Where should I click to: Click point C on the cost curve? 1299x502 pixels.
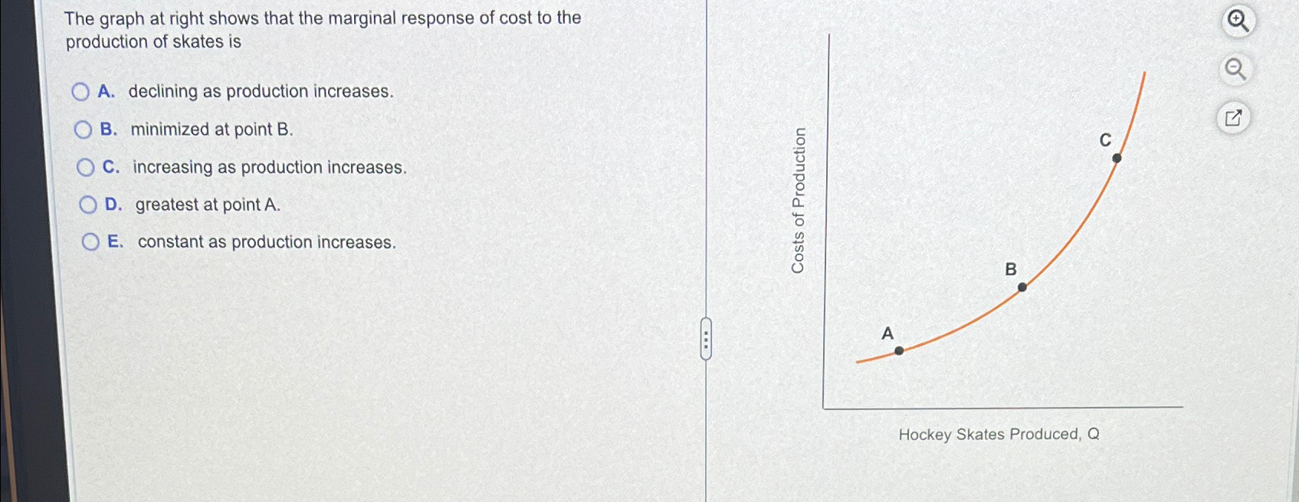point(1117,156)
